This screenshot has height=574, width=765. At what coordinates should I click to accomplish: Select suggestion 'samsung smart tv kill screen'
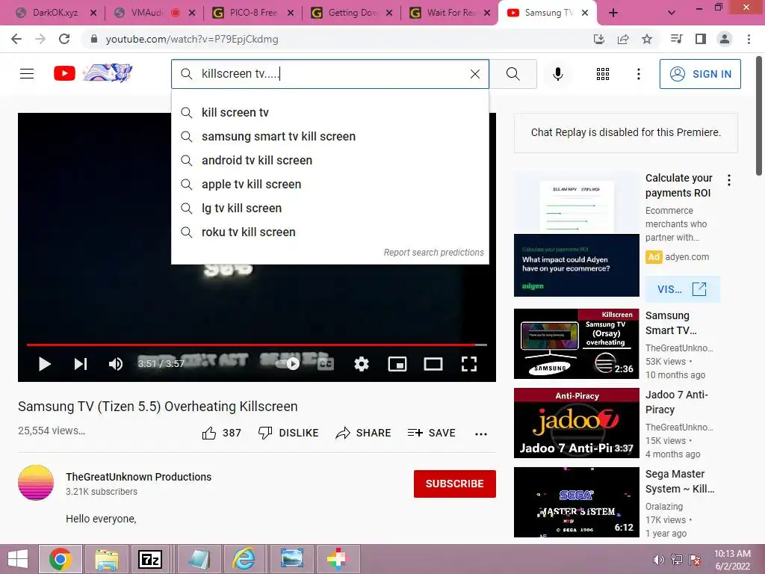(x=329, y=136)
